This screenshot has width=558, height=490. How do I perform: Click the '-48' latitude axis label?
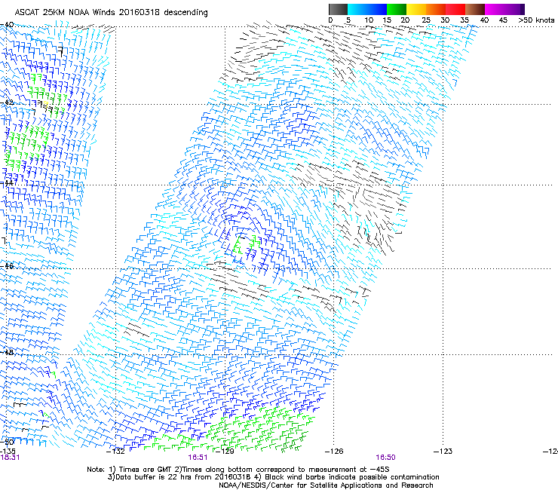point(7,352)
